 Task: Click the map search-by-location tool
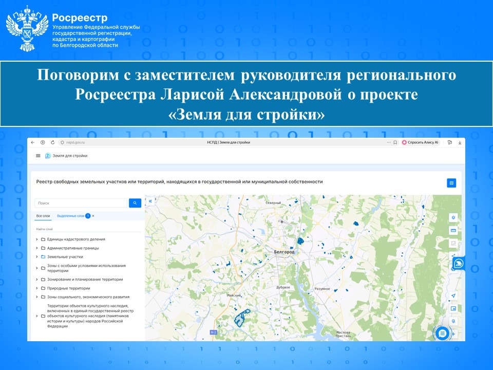pos(453,322)
